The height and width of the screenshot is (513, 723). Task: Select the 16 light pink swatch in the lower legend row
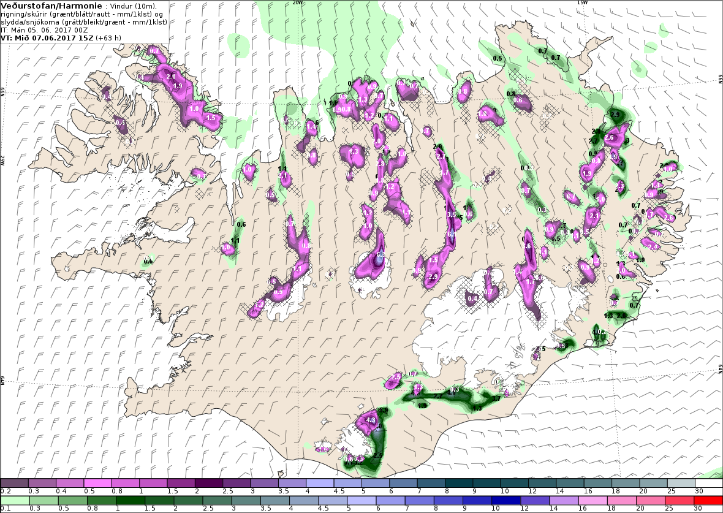(x=592, y=501)
